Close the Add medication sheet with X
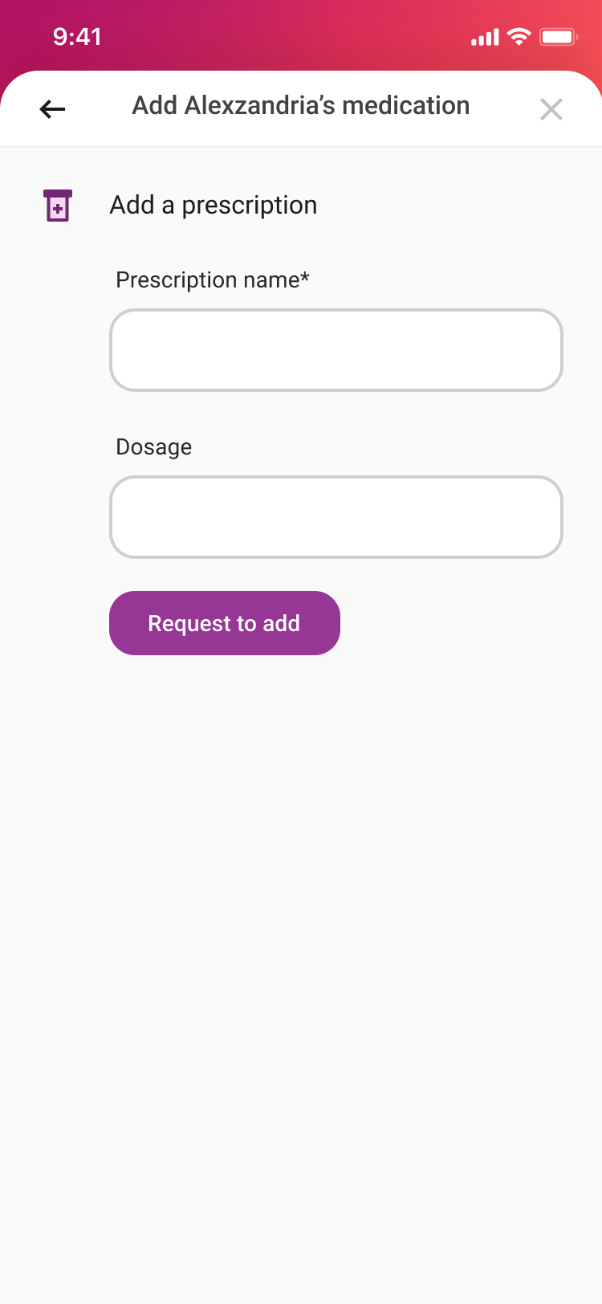This screenshot has width=602, height=1304. pyautogui.click(x=551, y=109)
